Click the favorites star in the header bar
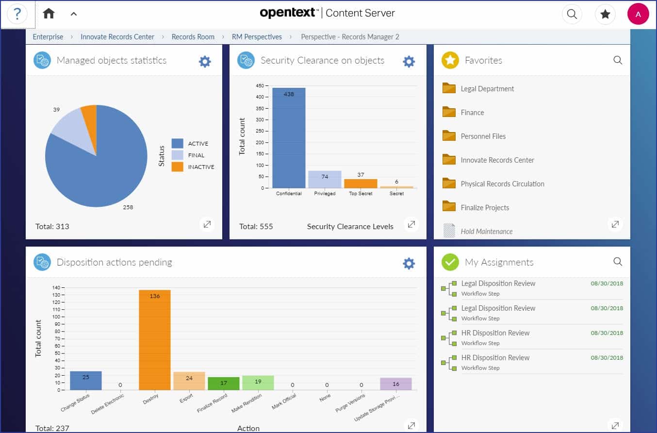 point(605,15)
